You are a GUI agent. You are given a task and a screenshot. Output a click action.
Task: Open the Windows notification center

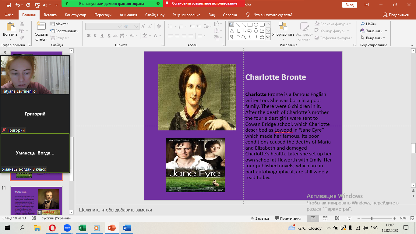(x=406, y=228)
